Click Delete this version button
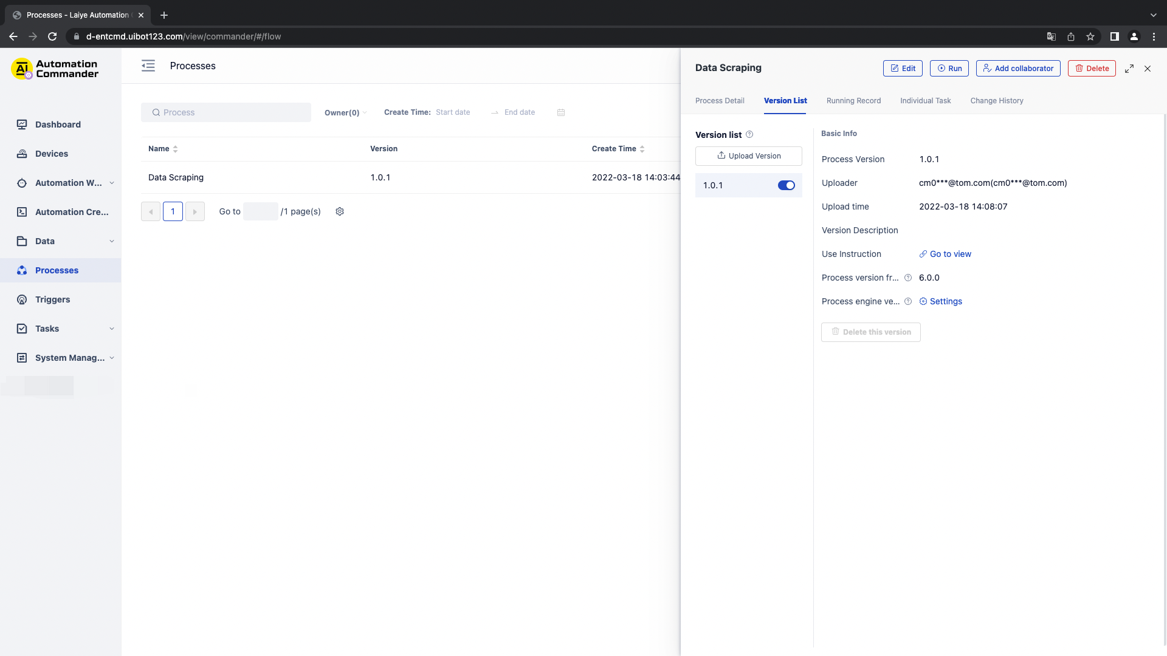The height and width of the screenshot is (656, 1167). pyautogui.click(x=871, y=332)
